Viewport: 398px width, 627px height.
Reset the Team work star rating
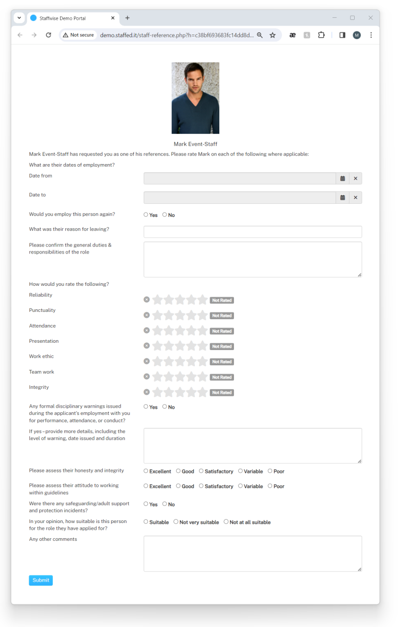pos(147,377)
